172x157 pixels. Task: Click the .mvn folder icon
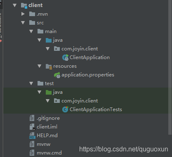click(x=32, y=14)
